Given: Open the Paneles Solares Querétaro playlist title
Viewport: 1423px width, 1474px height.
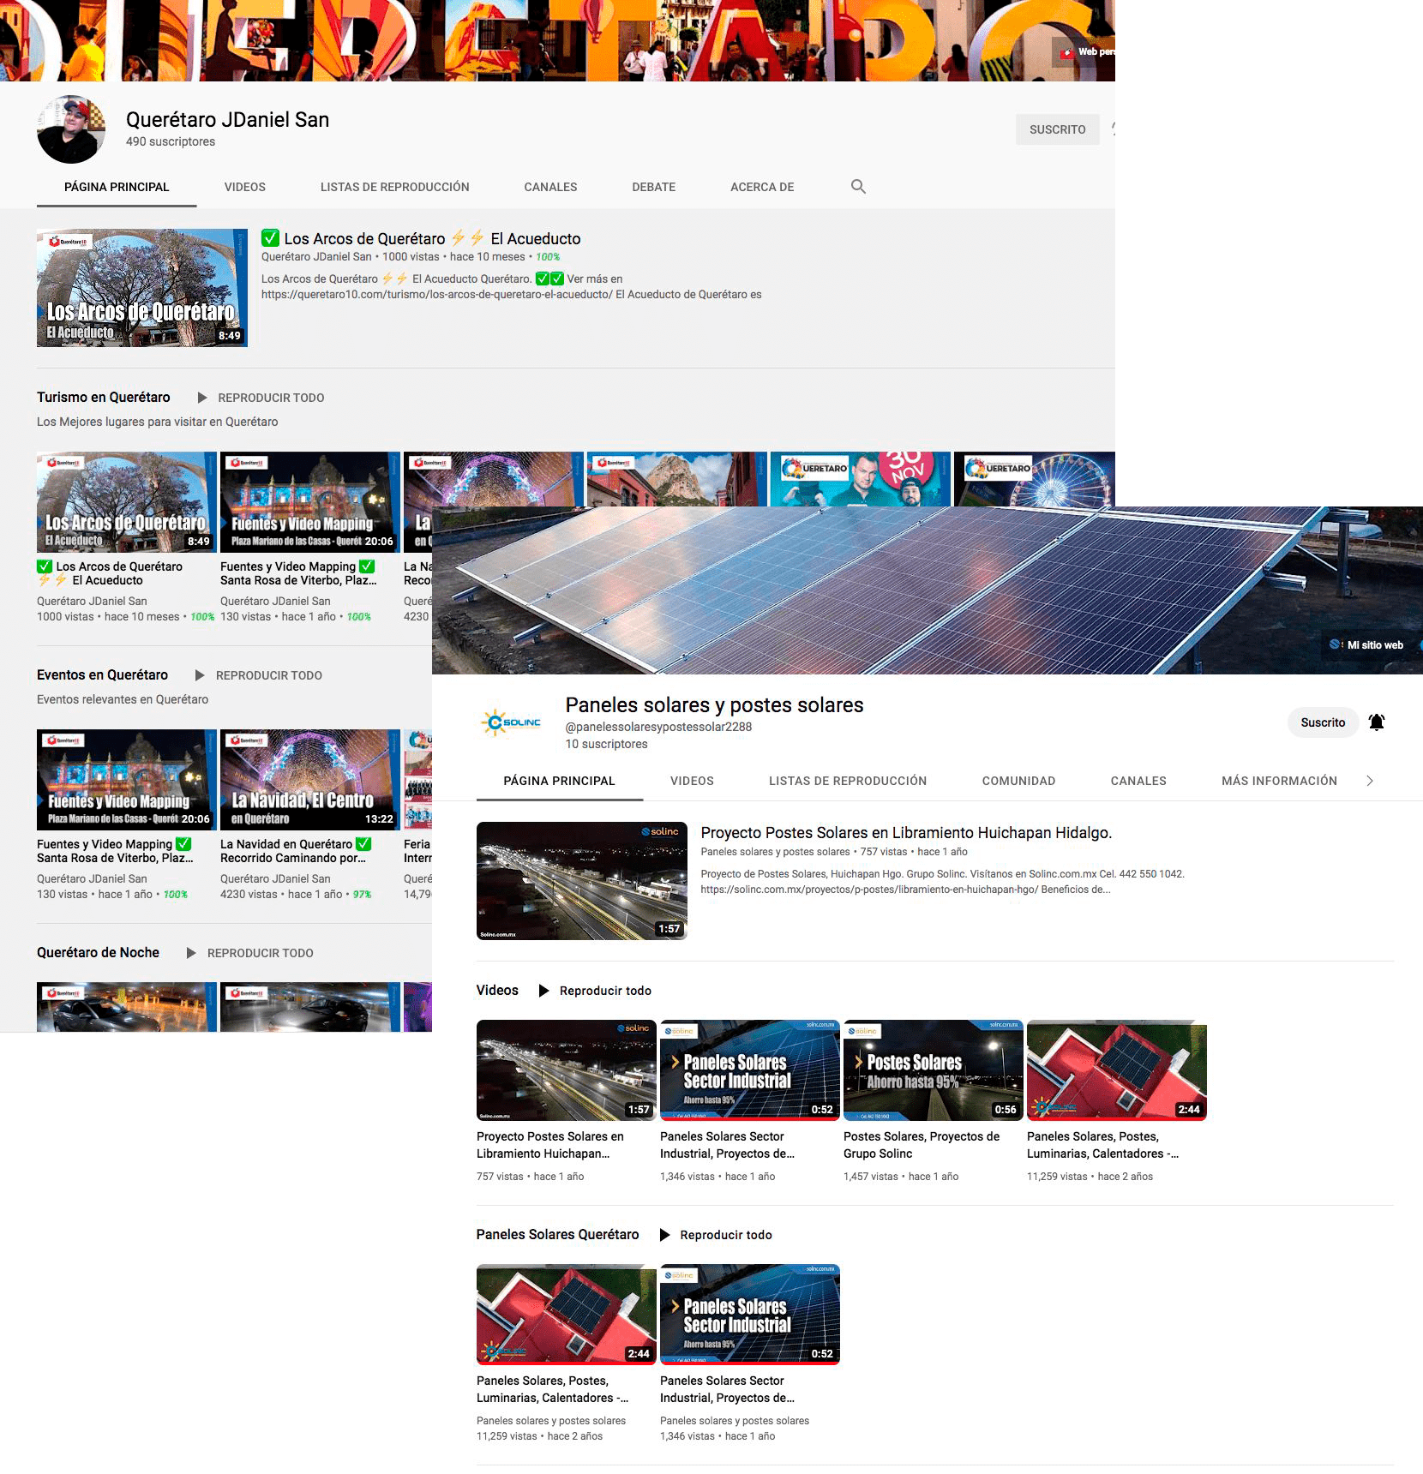Looking at the screenshot, I should [558, 1234].
